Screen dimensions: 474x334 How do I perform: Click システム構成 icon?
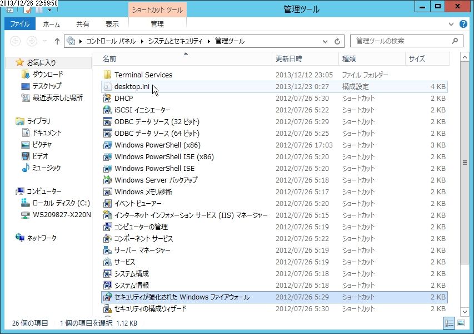107,274
